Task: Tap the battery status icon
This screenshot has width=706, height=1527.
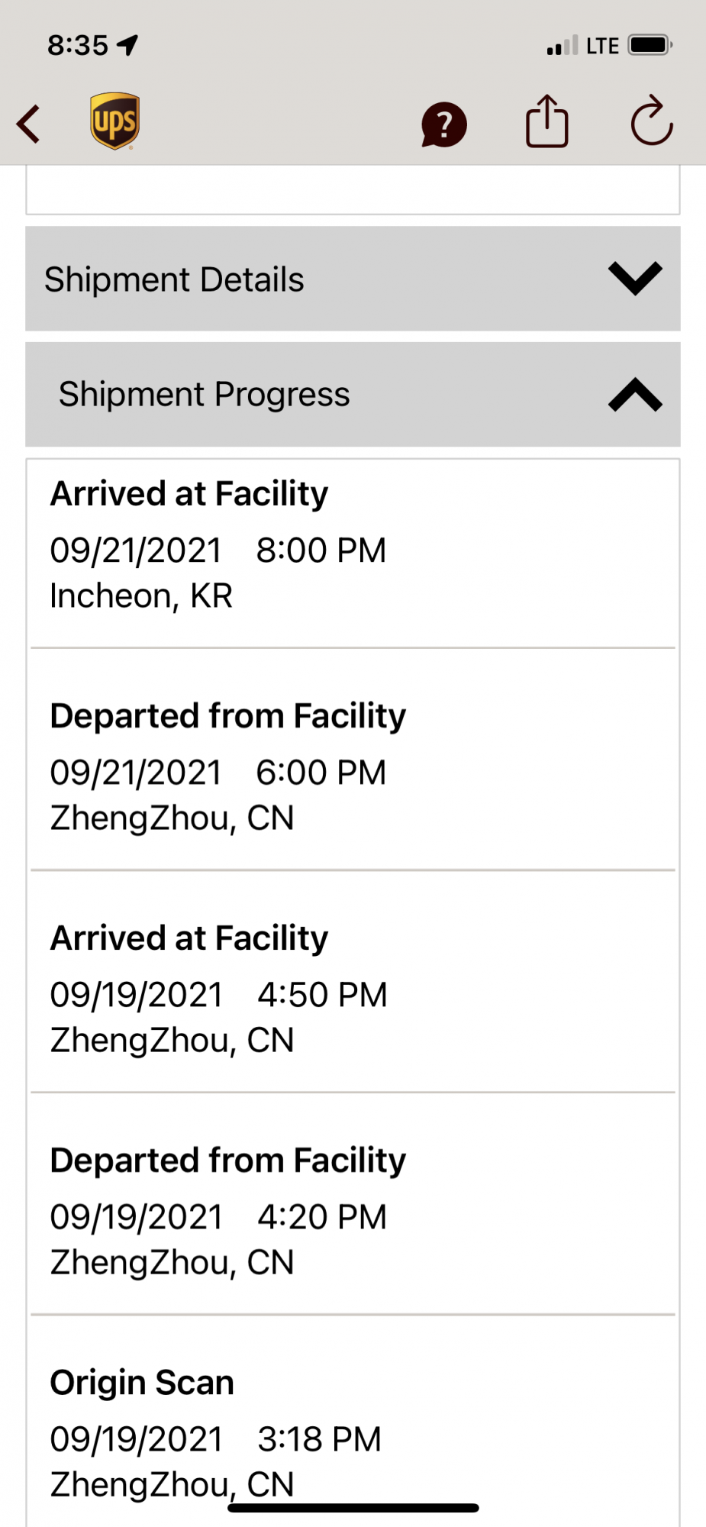Action: click(650, 45)
